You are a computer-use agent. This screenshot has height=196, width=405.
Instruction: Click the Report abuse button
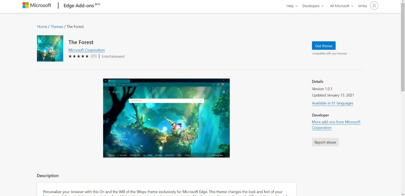[x=325, y=142]
